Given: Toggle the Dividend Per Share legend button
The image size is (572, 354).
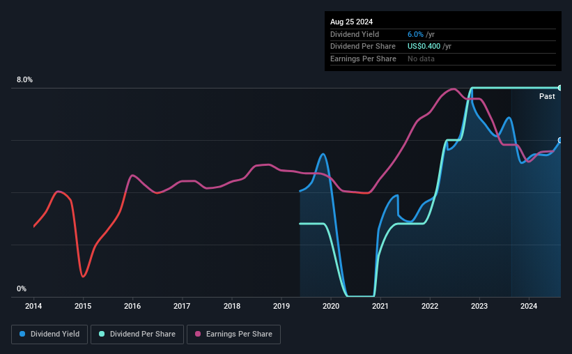Looking at the screenshot, I should (137, 334).
